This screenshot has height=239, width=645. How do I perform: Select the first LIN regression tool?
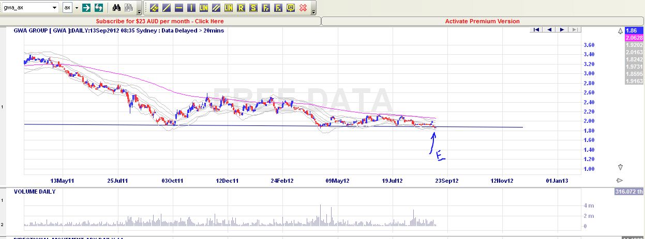204,8
